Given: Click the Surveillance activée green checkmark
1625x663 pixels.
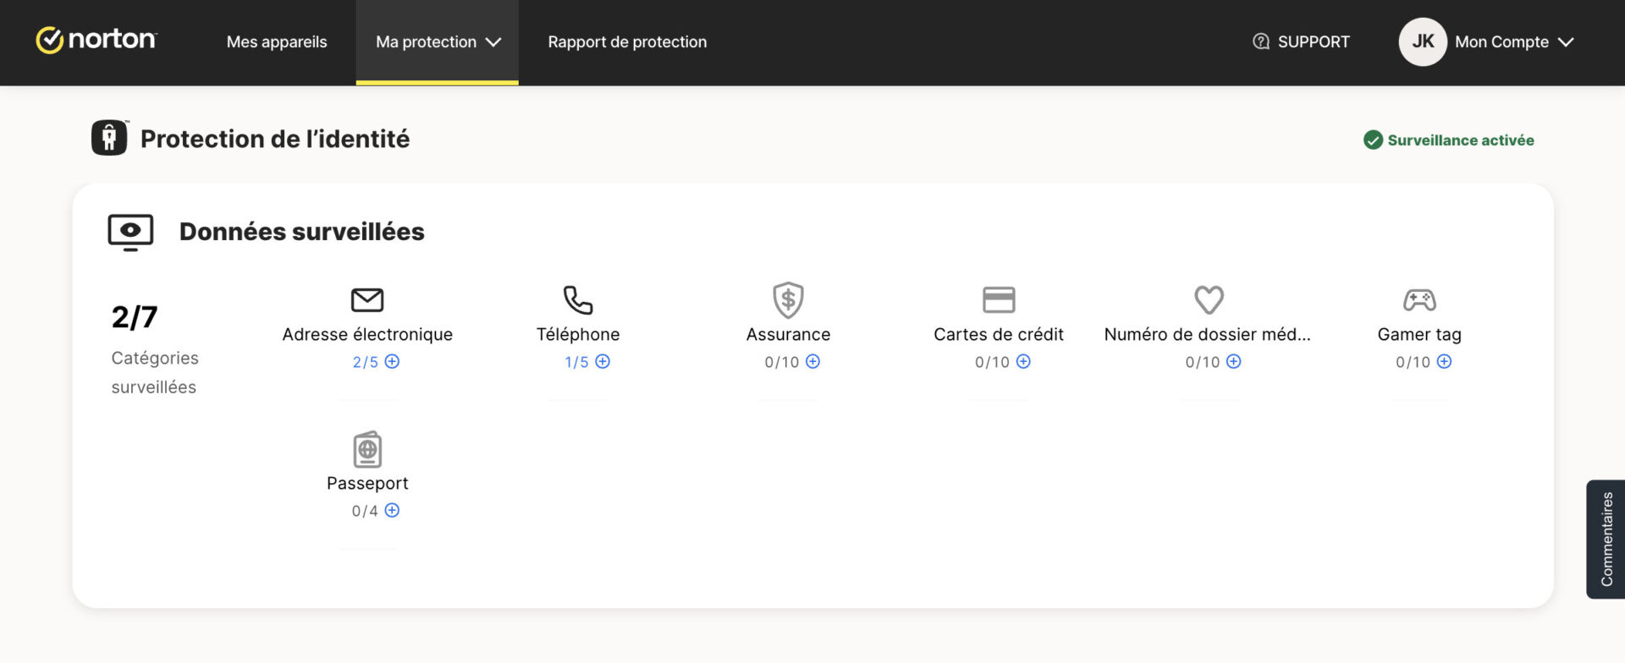Looking at the screenshot, I should [x=1373, y=140].
